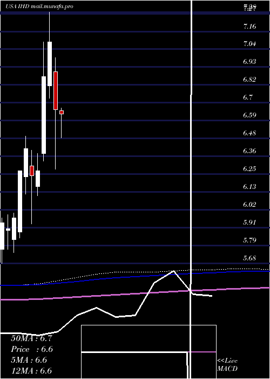
Task: Click the '<<Live MACD' label
Action: 227,365
